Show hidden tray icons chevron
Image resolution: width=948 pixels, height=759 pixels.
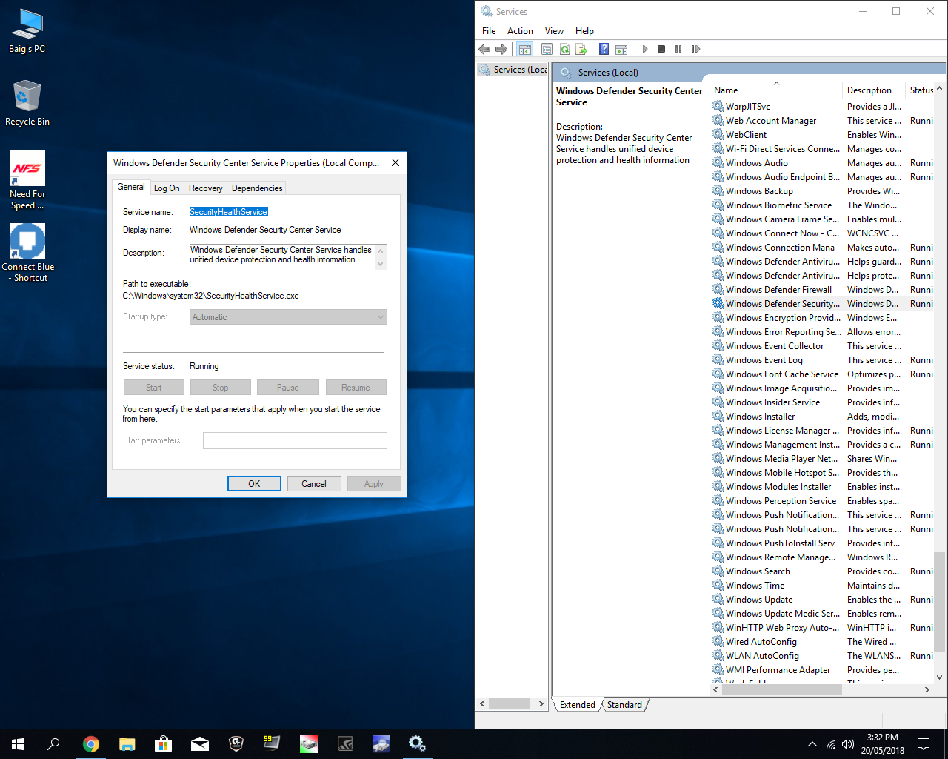click(x=812, y=744)
